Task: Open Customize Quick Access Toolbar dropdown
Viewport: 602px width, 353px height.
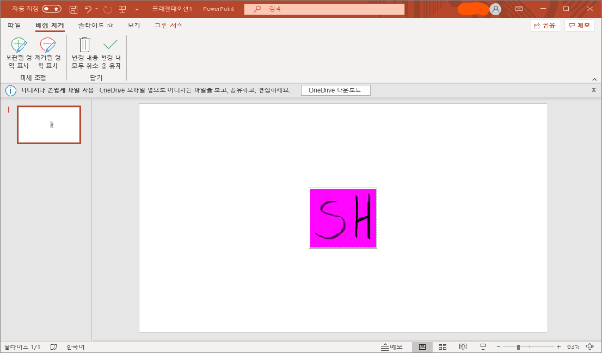Action: coord(137,8)
